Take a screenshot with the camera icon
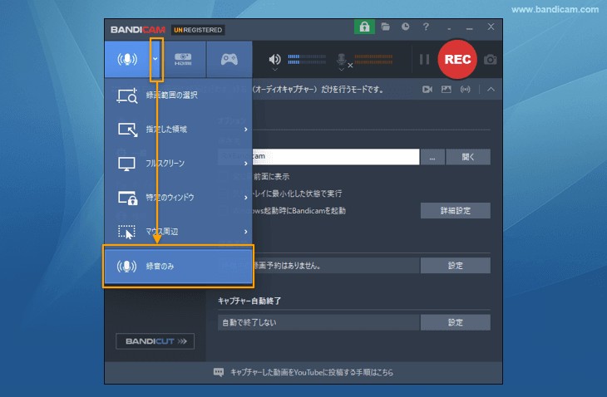The image size is (607, 397). (490, 60)
